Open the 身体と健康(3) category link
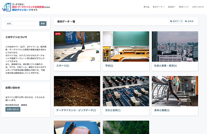The image size is (207, 134). click(162, 110)
